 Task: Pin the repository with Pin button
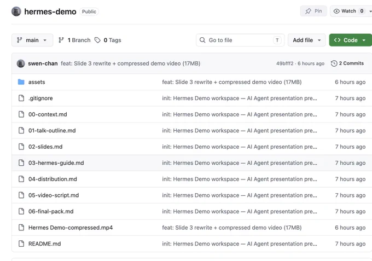pos(313,11)
